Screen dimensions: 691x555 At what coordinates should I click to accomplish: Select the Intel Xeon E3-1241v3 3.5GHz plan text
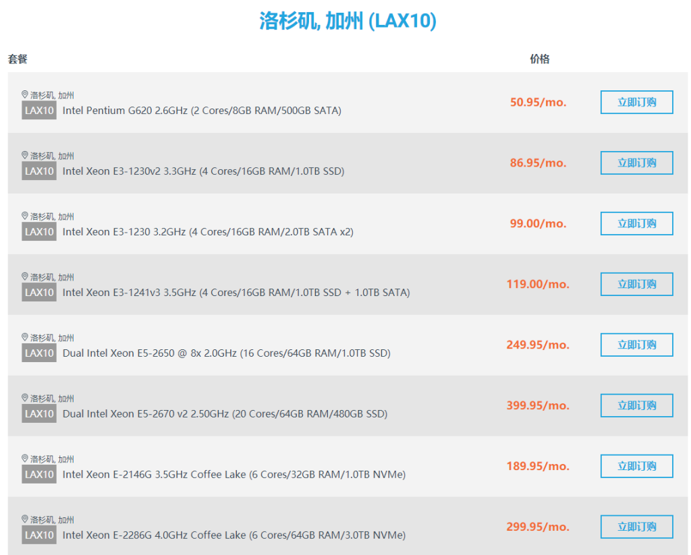tap(236, 293)
